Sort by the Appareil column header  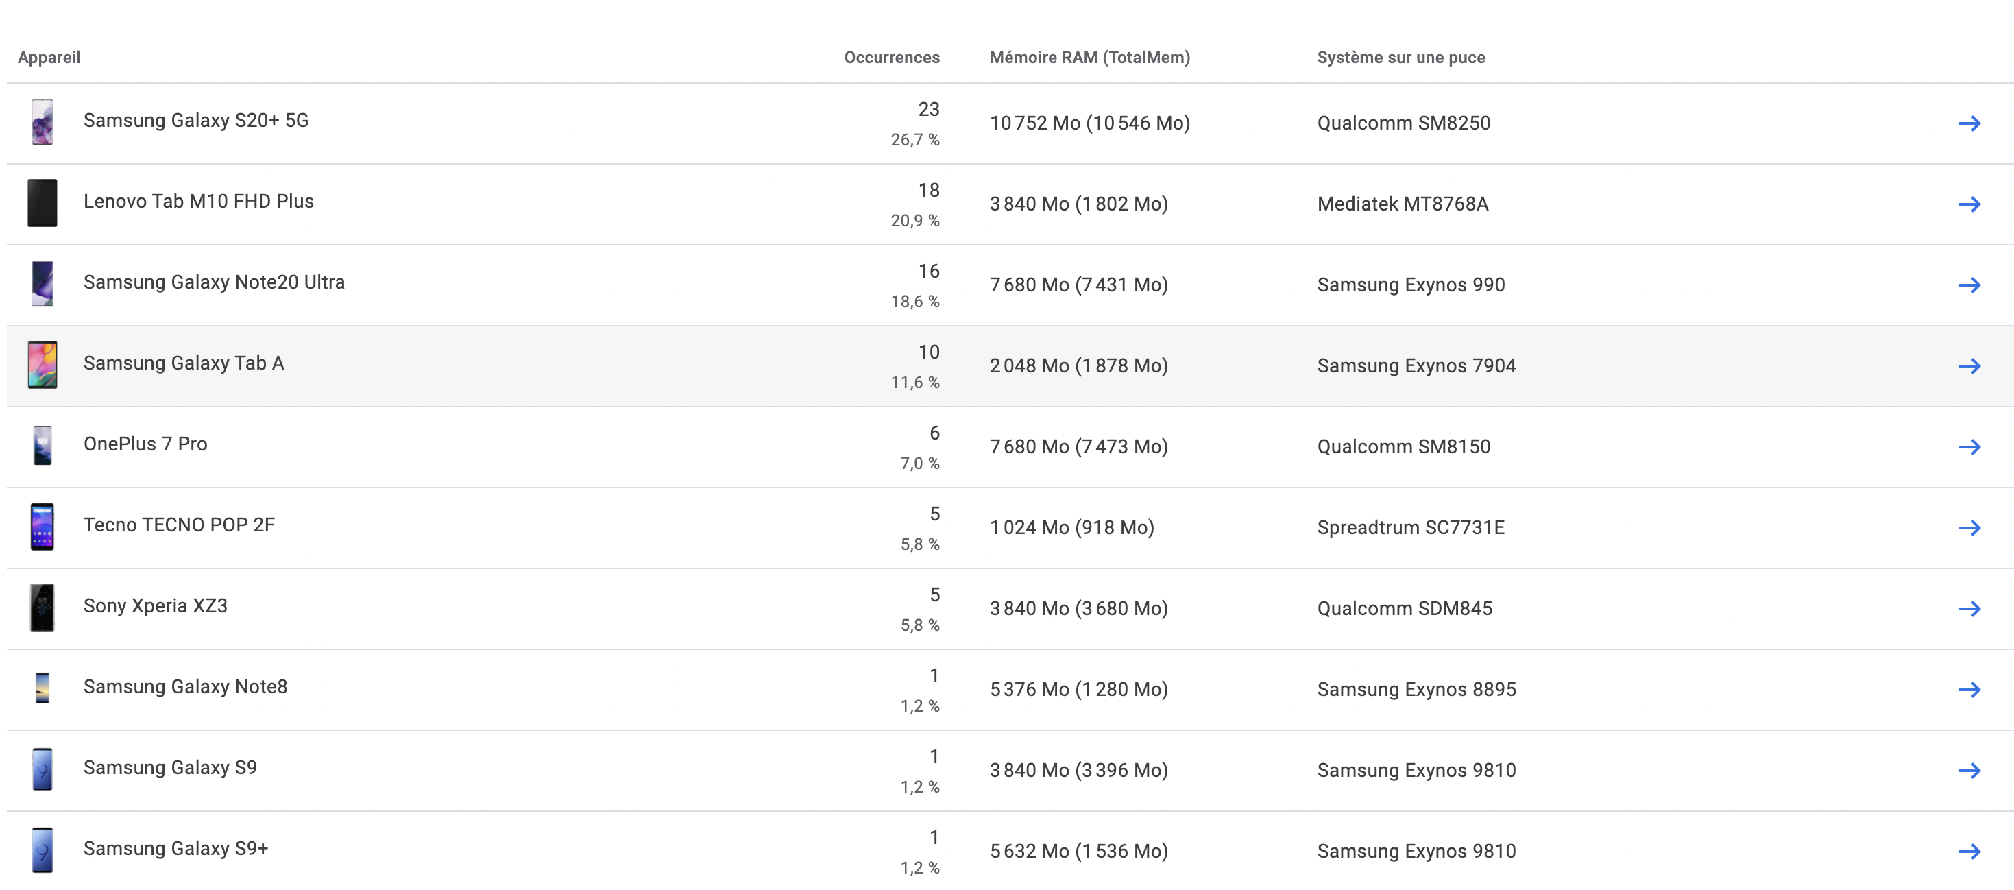click(49, 57)
